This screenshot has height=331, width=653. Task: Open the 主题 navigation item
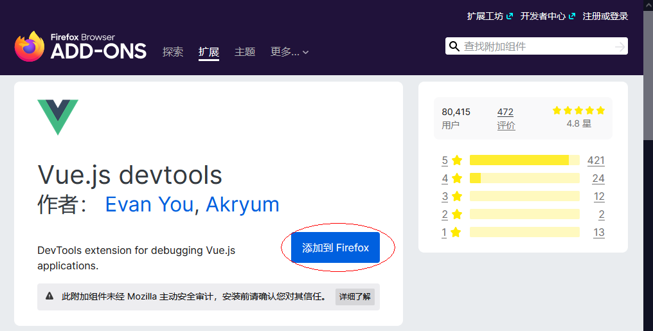tap(245, 51)
